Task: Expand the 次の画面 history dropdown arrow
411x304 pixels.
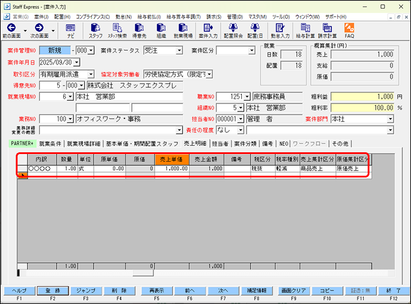Action: pyautogui.click(x=53, y=31)
